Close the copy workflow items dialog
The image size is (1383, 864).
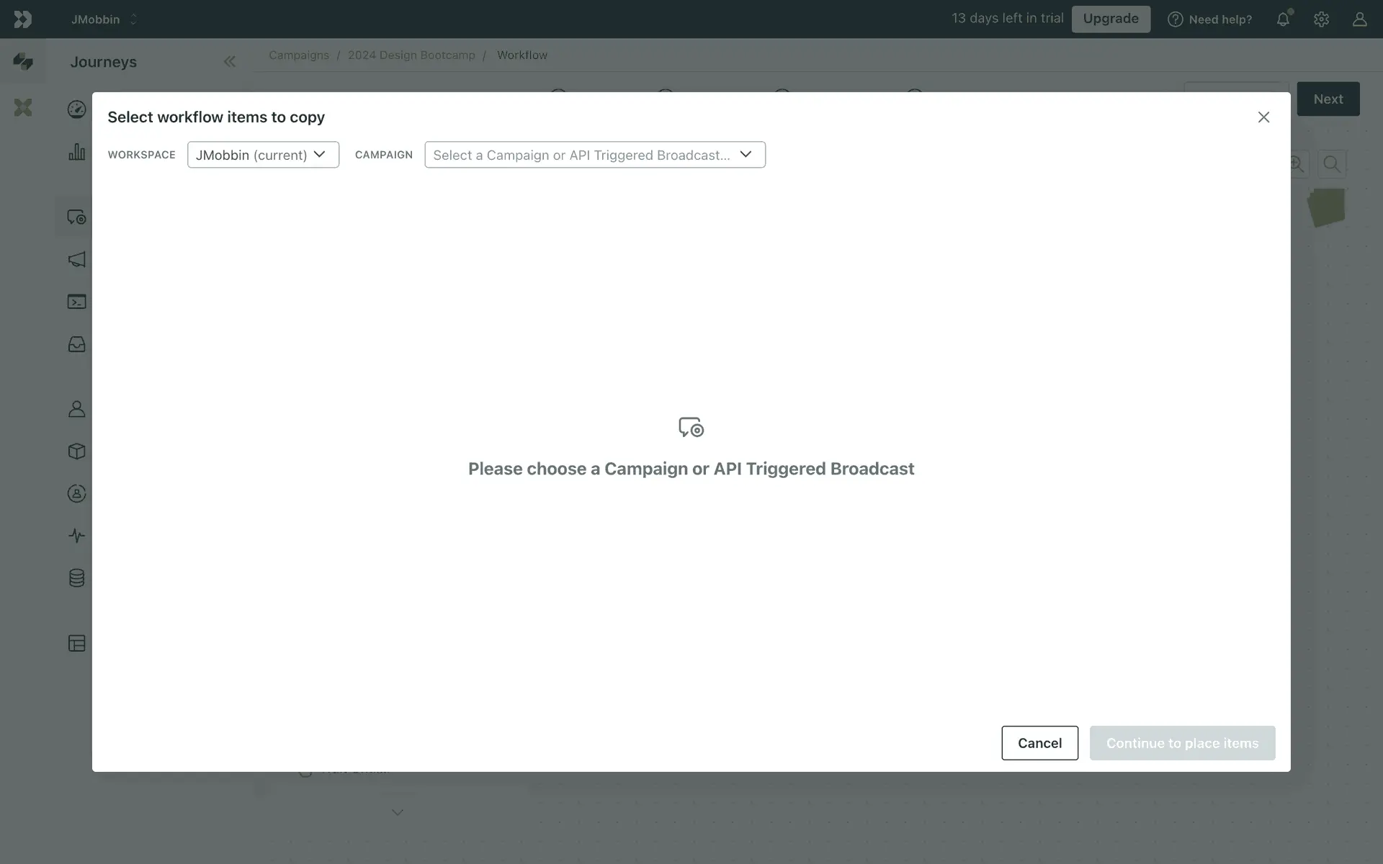[x=1263, y=117]
